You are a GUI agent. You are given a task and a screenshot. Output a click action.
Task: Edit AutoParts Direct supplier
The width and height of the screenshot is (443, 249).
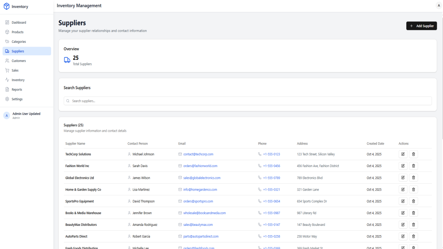(403, 237)
